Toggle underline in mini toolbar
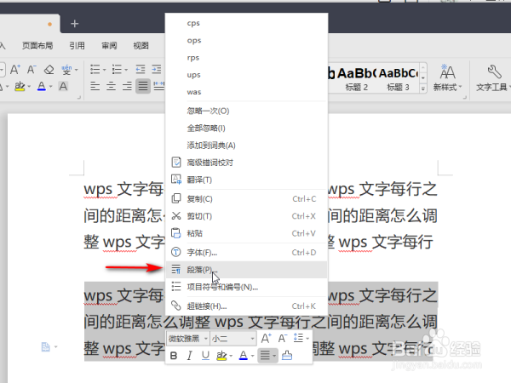The width and height of the screenshot is (511, 383). coord(205,356)
